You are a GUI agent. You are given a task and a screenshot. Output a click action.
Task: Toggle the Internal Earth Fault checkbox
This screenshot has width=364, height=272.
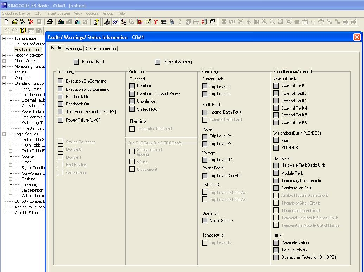205,112
